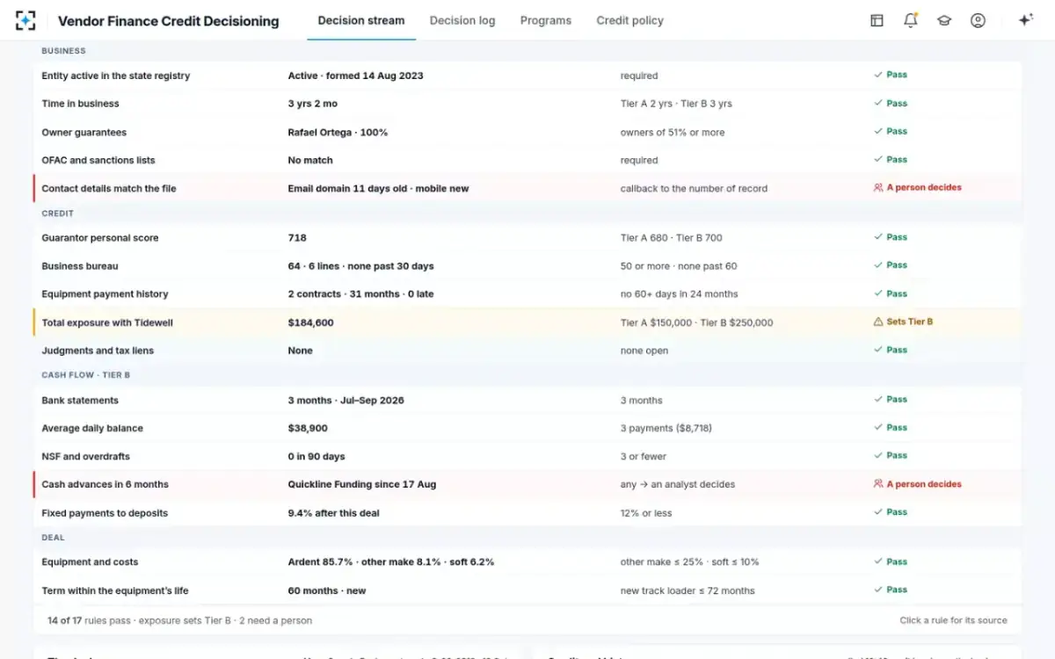Image resolution: width=1055 pixels, height=659 pixels.
Task: Click the requirement 'any → an analyst decides'
Action: point(677,484)
